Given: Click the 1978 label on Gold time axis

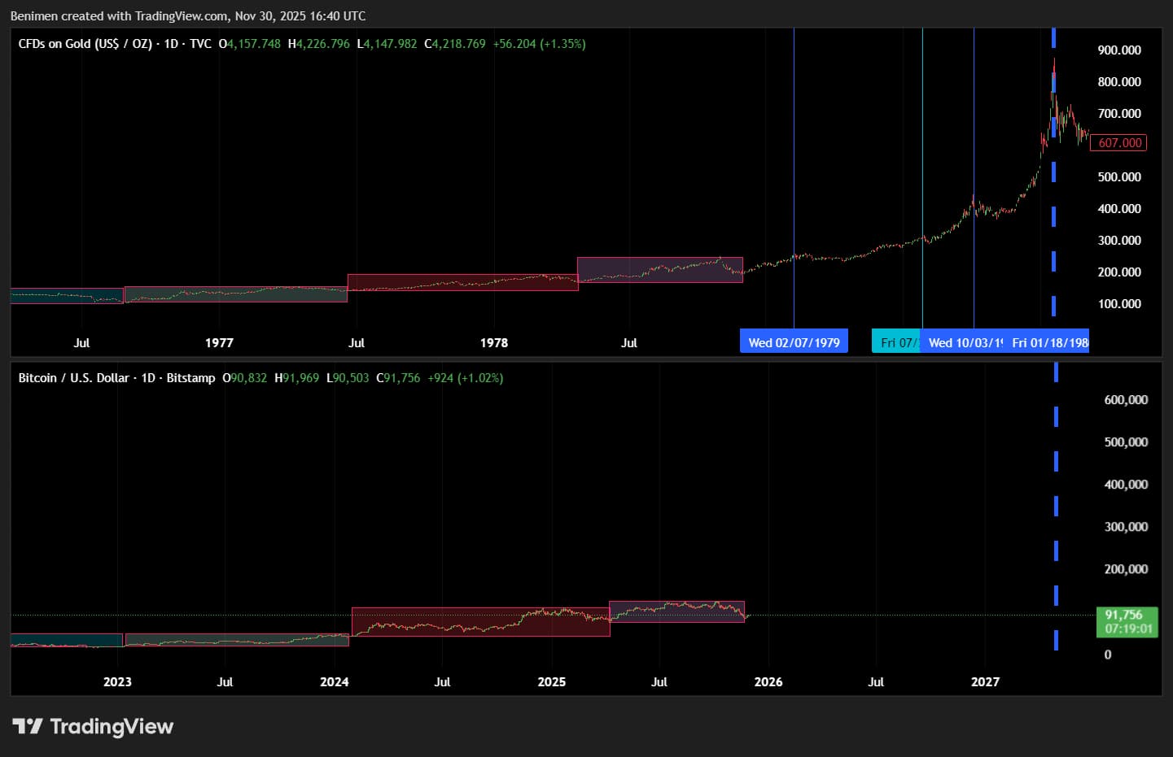Looking at the screenshot, I should point(493,342).
